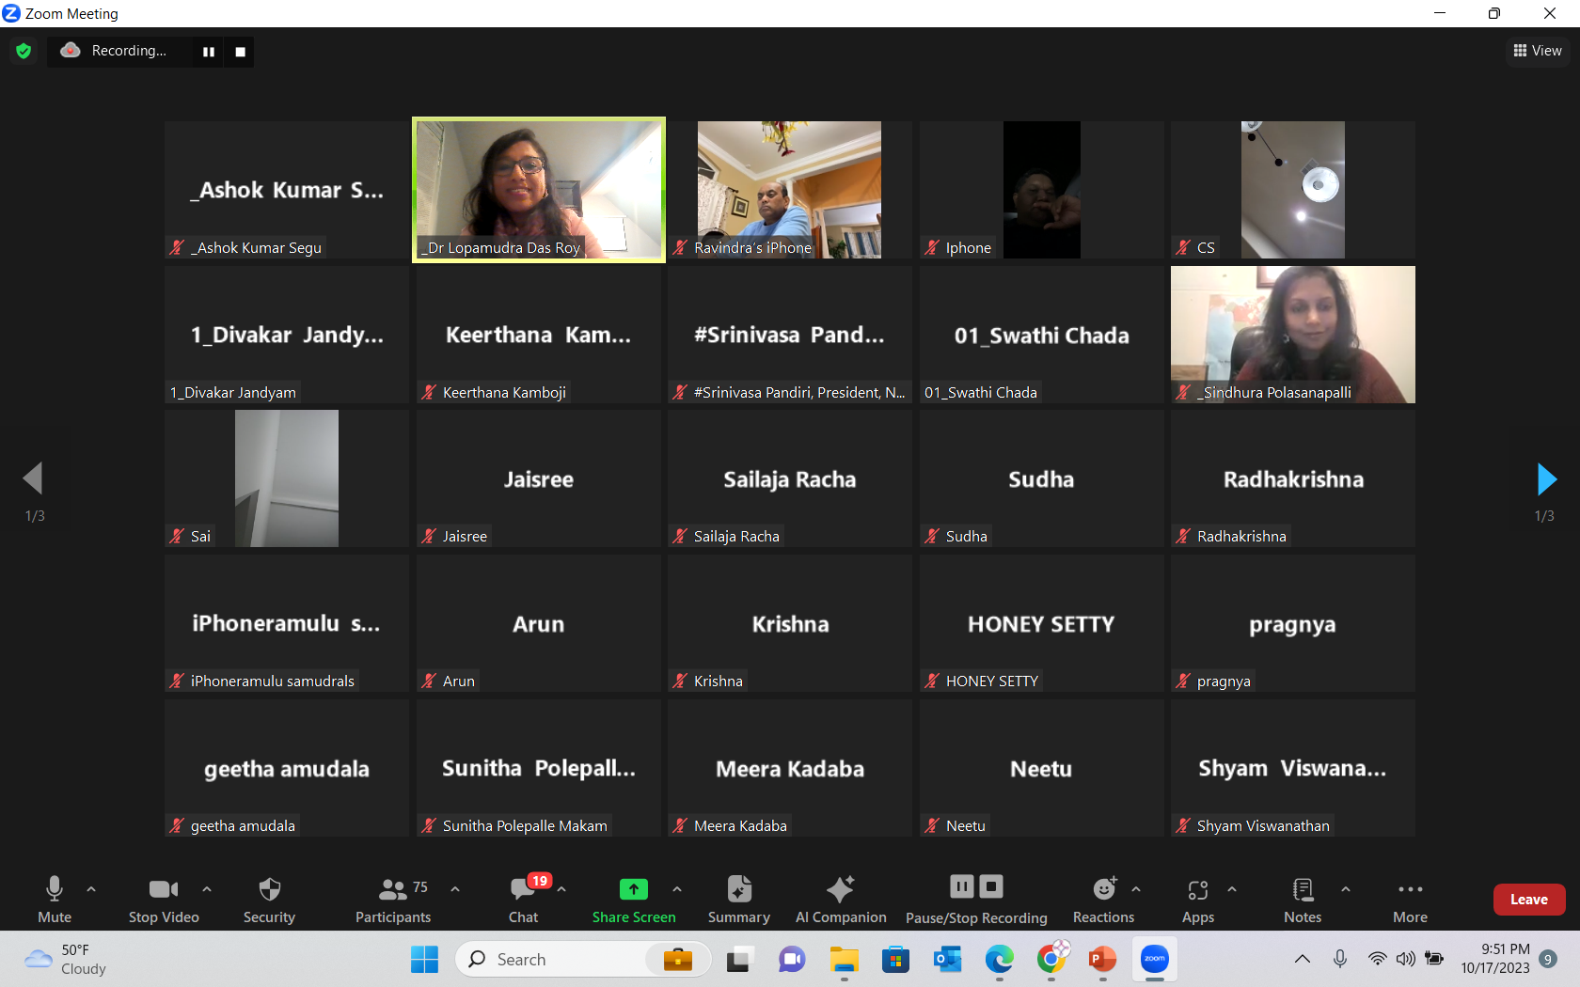Open Outlook from taskbar
Image resolution: width=1580 pixels, height=987 pixels.
point(947,960)
